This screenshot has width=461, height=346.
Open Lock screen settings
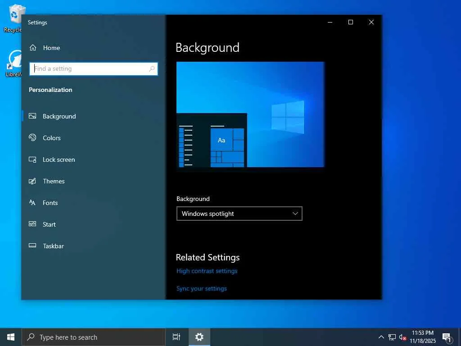tap(94, 159)
